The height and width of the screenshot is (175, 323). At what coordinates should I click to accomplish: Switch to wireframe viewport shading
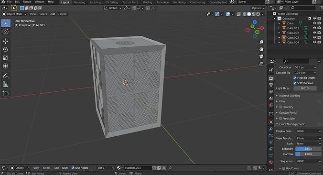(x=245, y=14)
